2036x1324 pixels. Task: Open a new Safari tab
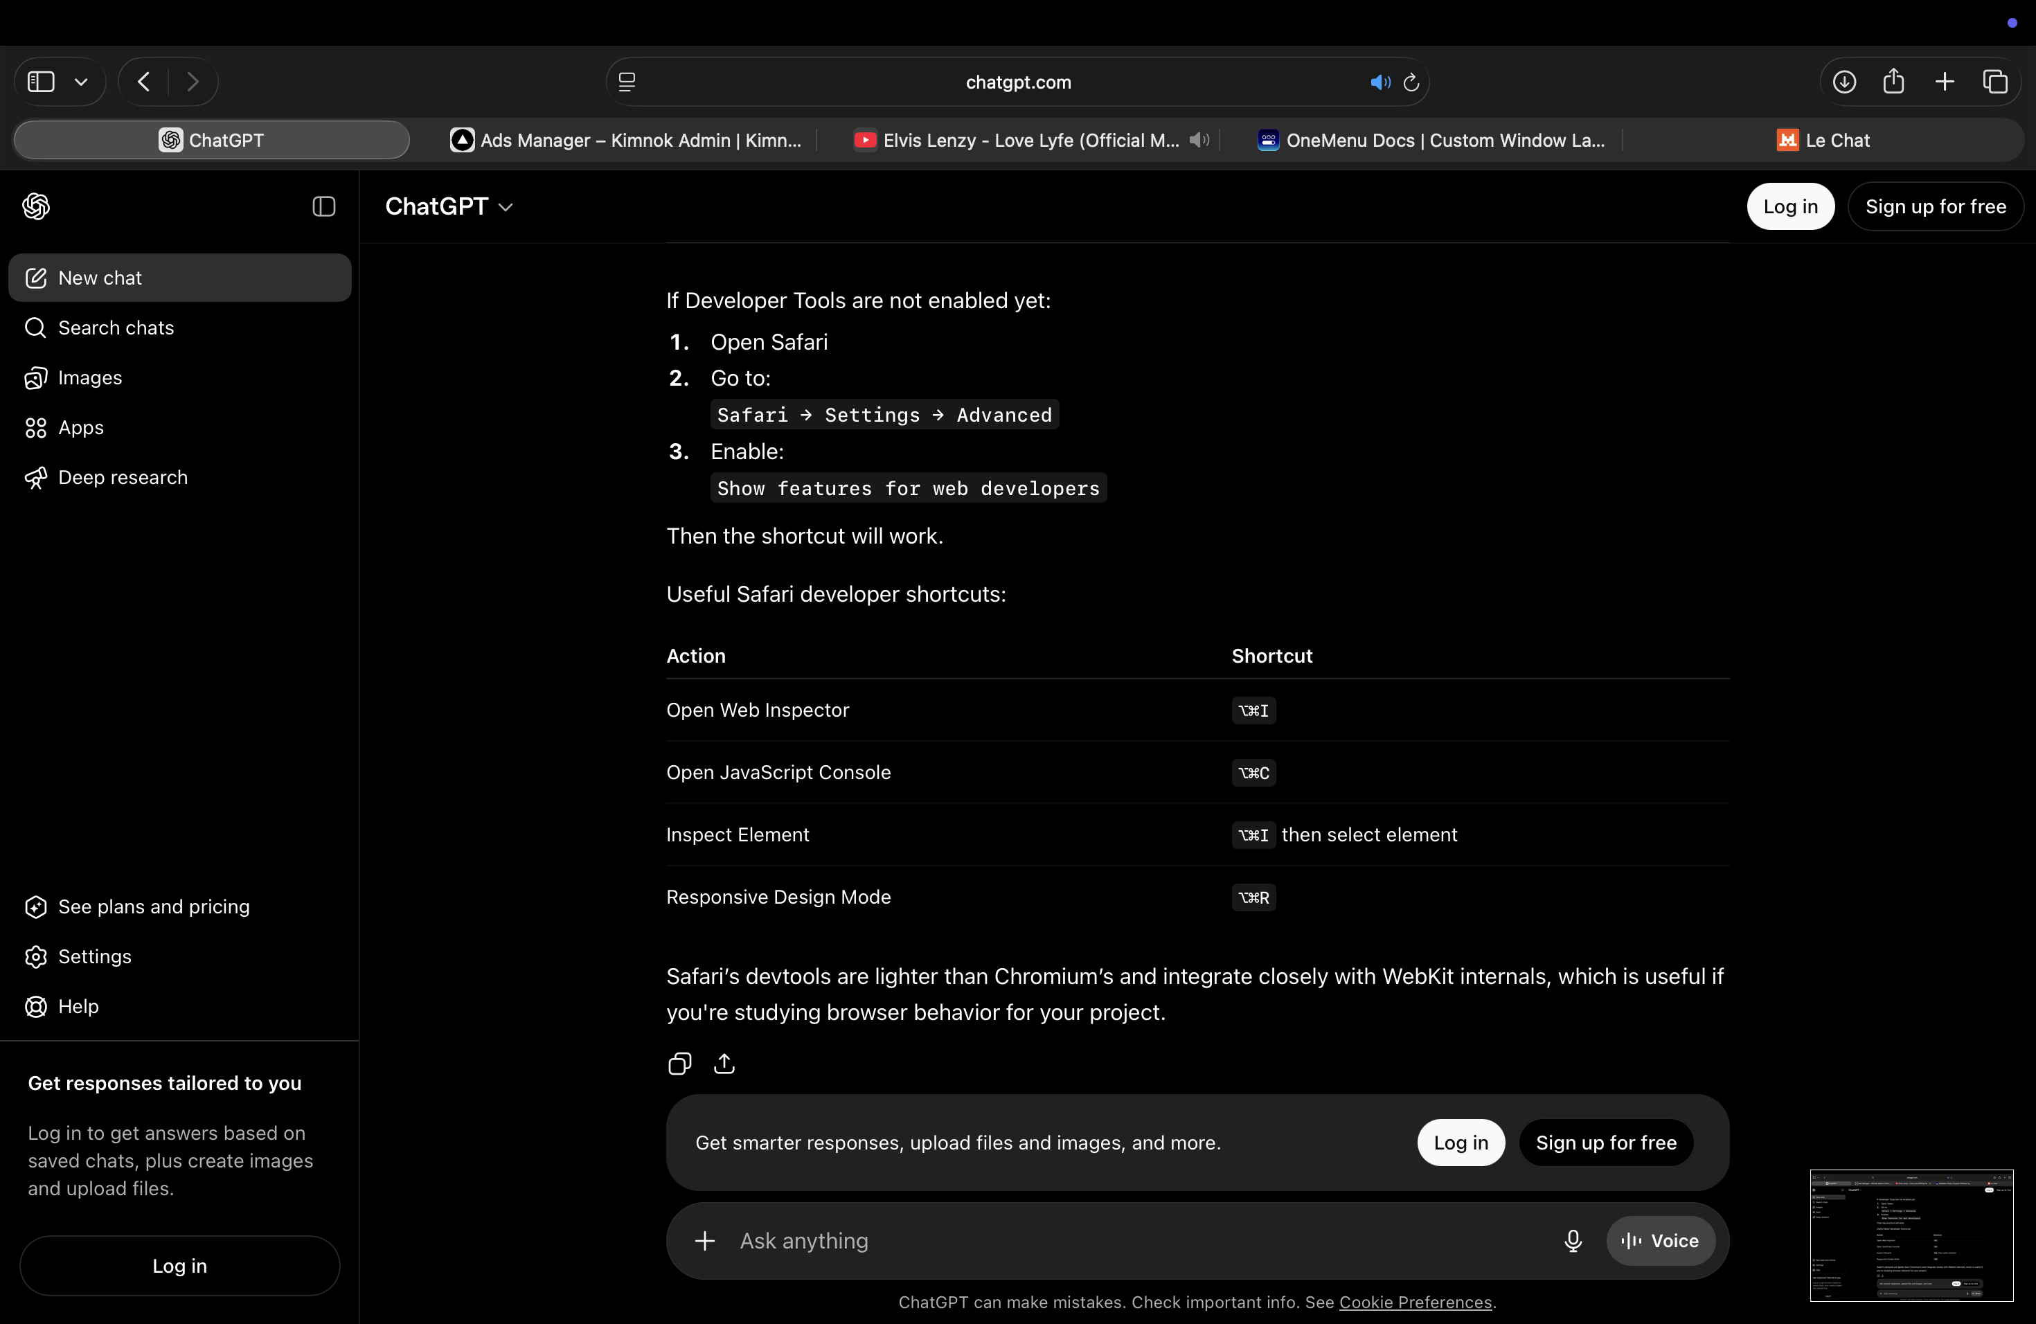point(1945,82)
